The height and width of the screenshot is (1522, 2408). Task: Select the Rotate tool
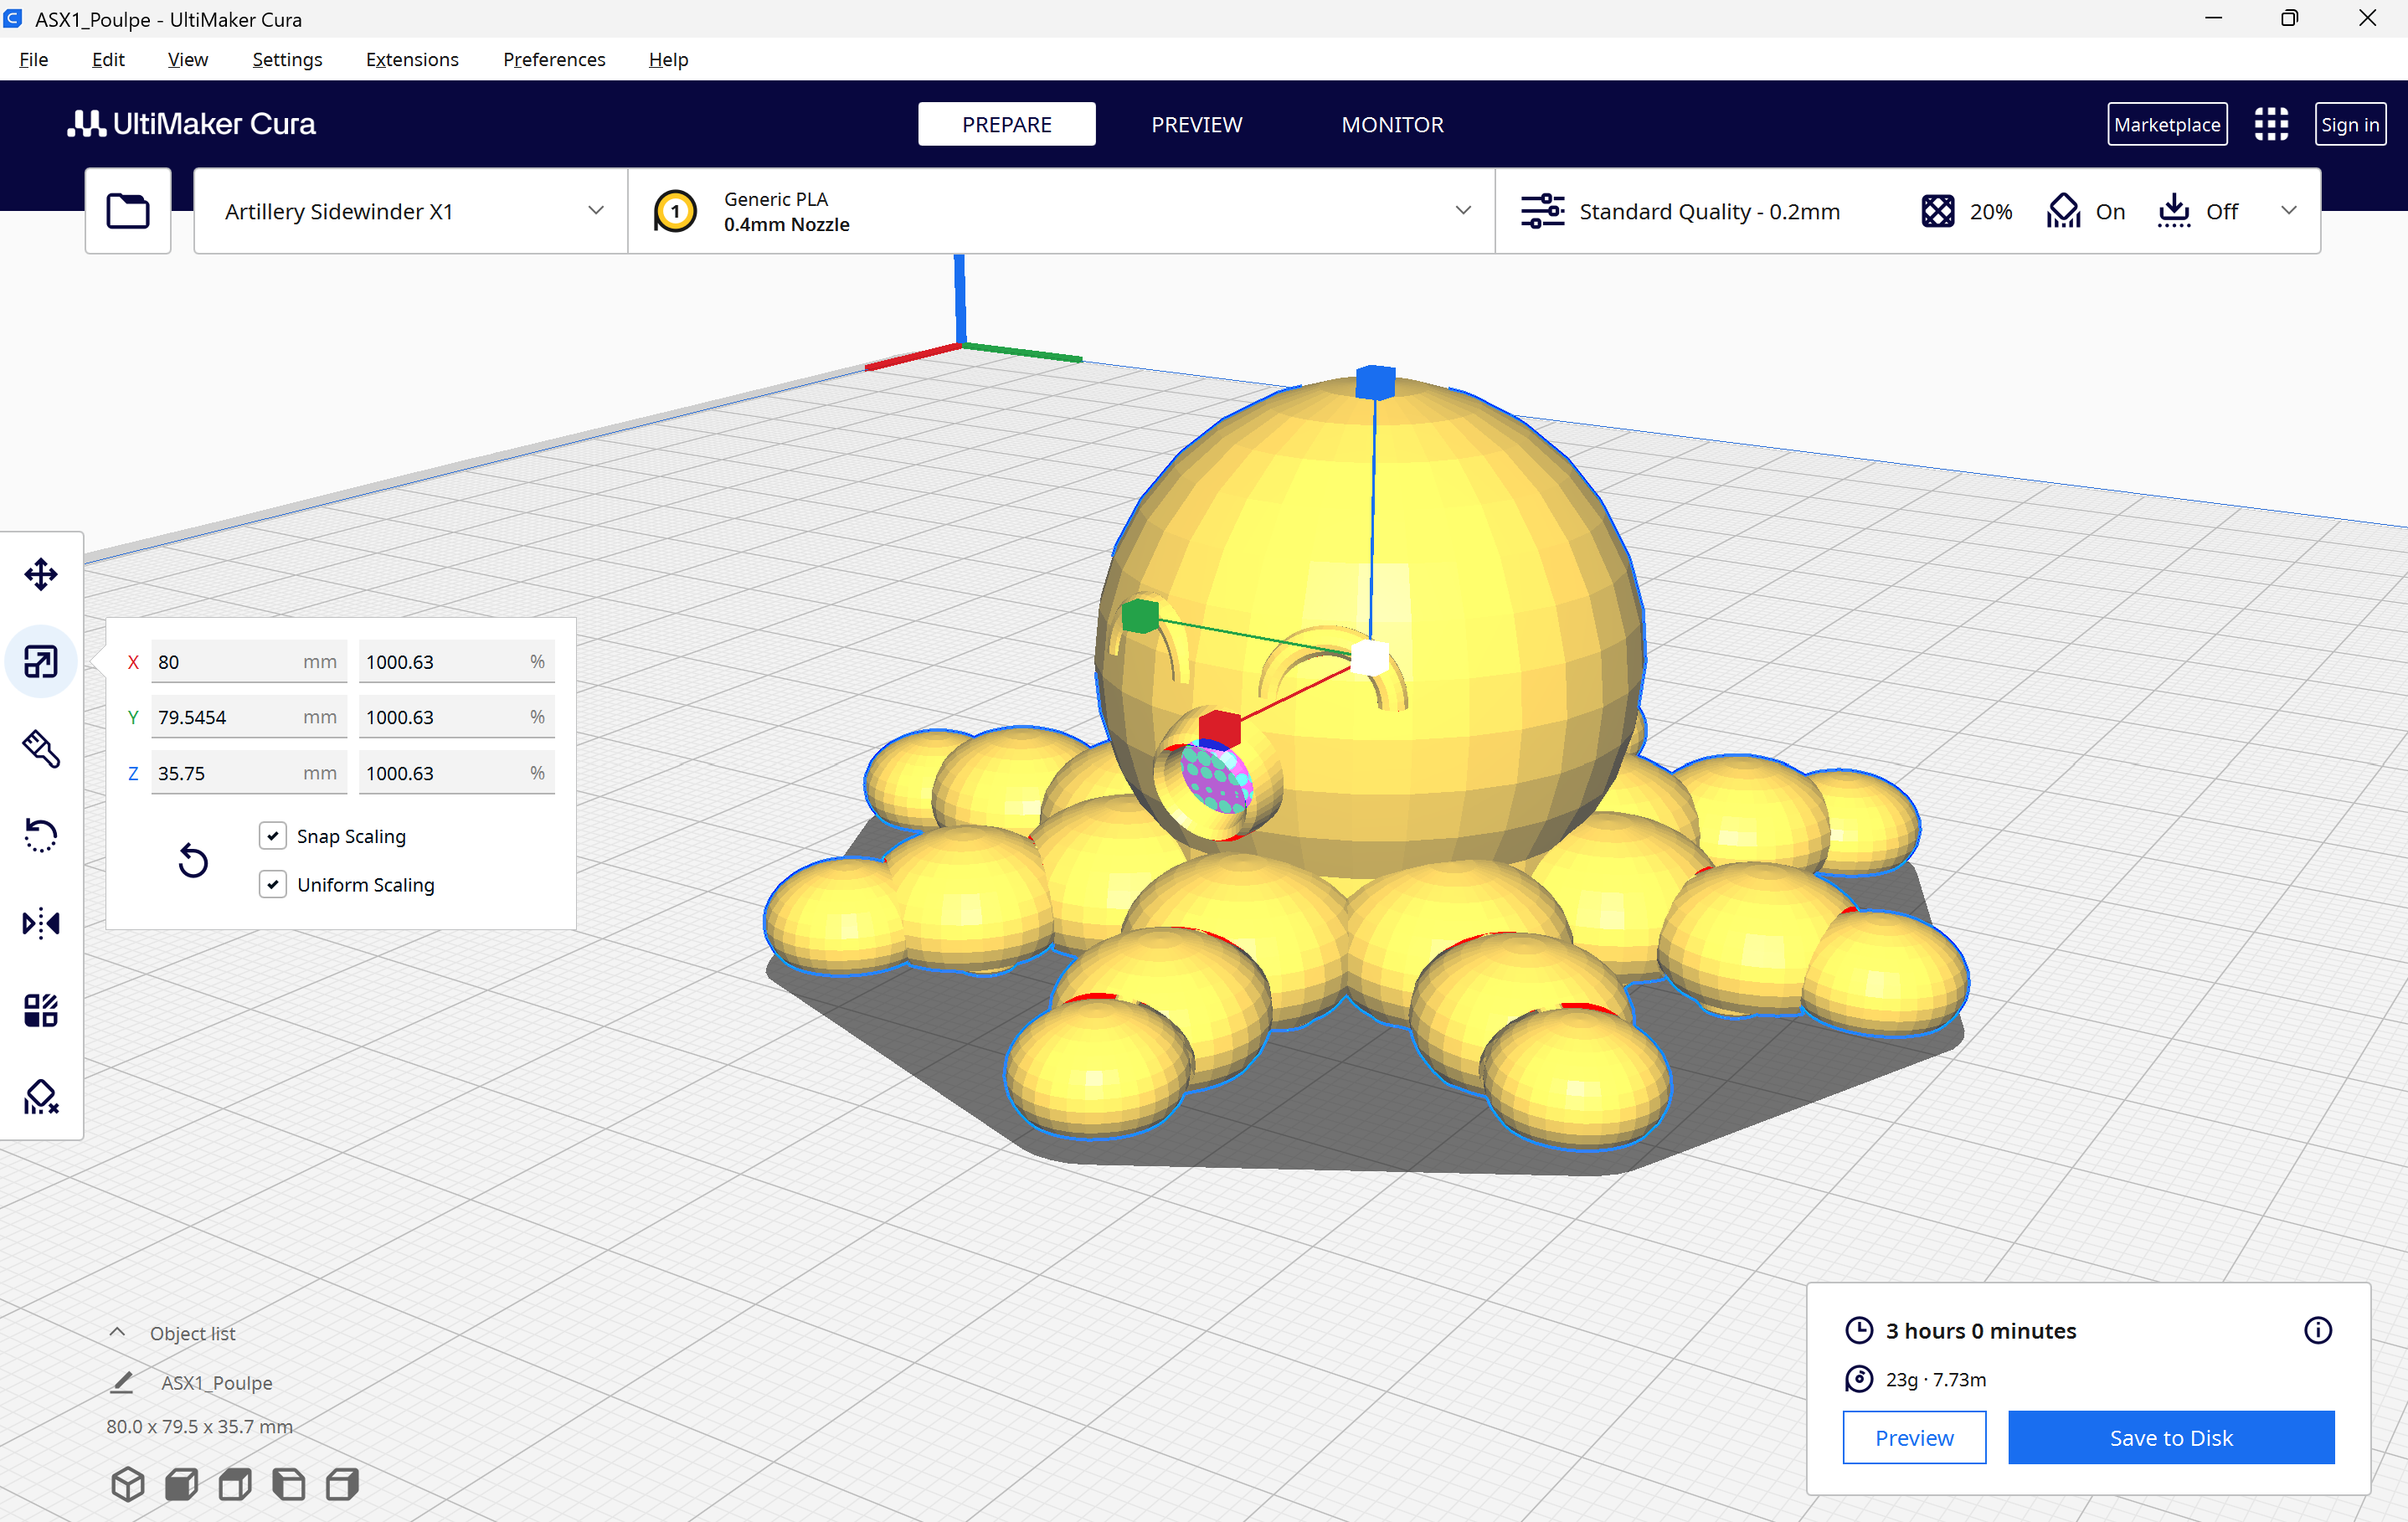click(x=41, y=835)
